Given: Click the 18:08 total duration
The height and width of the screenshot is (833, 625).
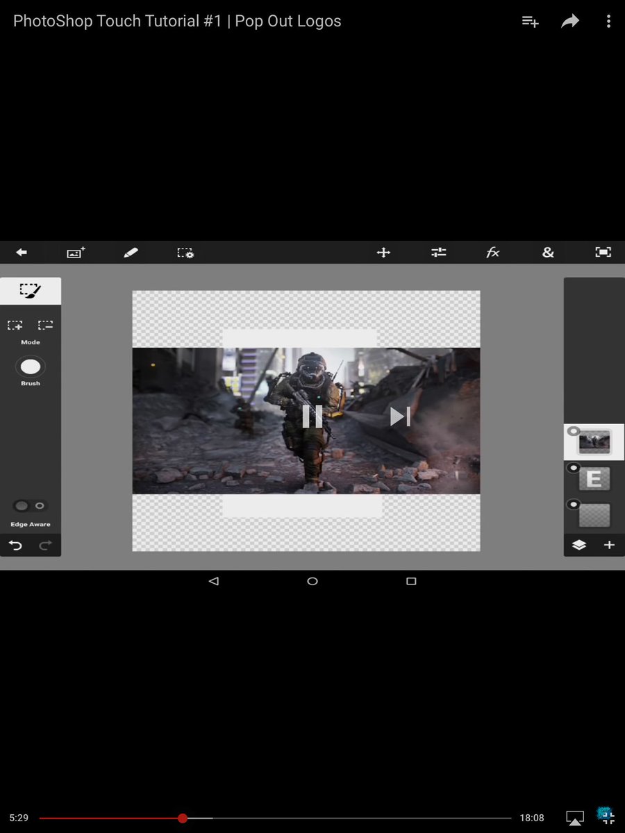Looking at the screenshot, I should coord(532,818).
